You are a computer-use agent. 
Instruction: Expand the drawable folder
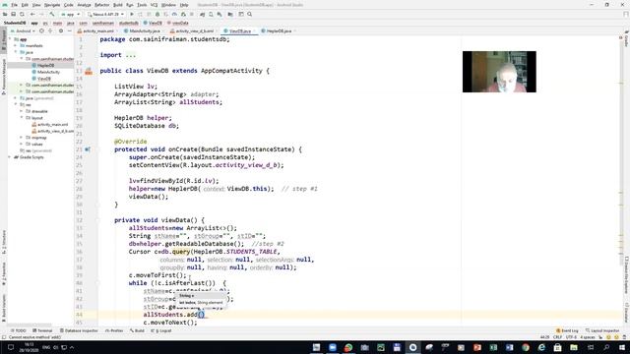click(22, 111)
